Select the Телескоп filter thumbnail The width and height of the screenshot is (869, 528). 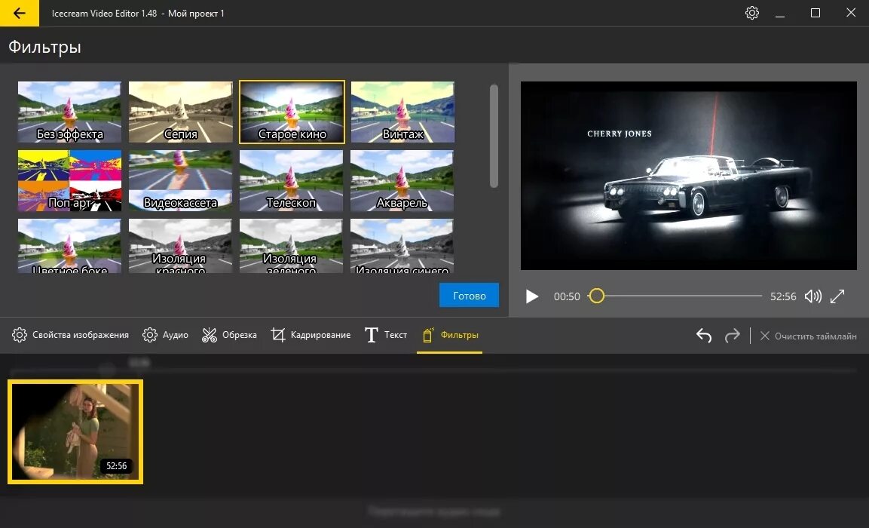pos(292,181)
